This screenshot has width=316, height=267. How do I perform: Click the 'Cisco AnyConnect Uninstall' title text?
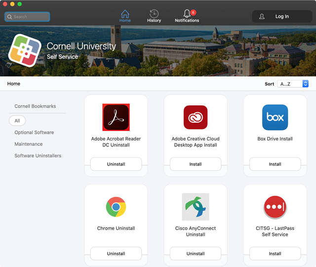(196, 231)
